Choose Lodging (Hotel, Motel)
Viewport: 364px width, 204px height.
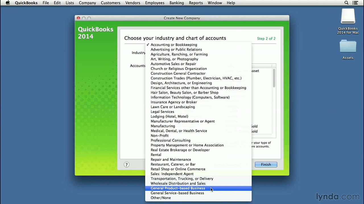[198, 116]
